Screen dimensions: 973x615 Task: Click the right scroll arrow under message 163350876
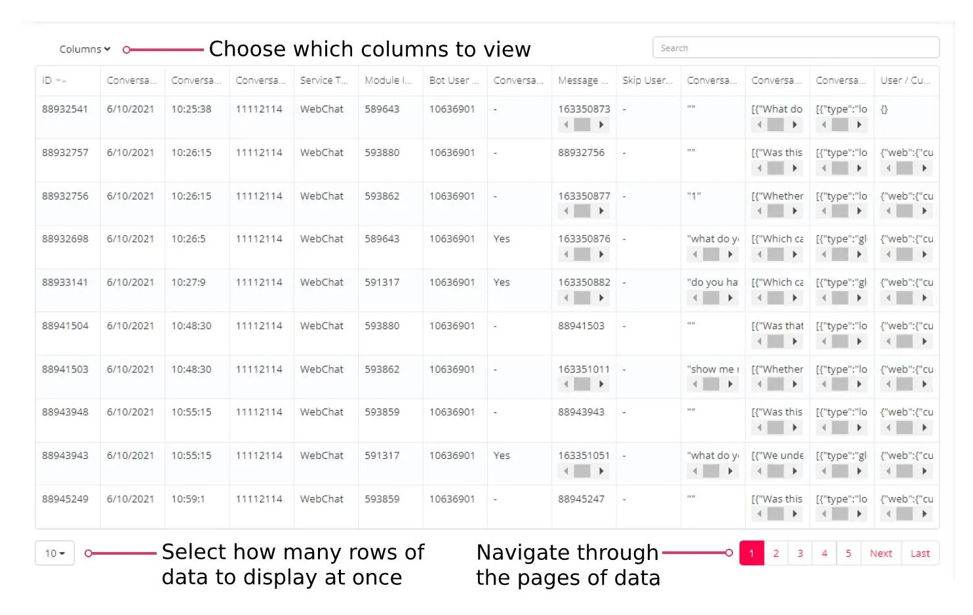click(601, 254)
